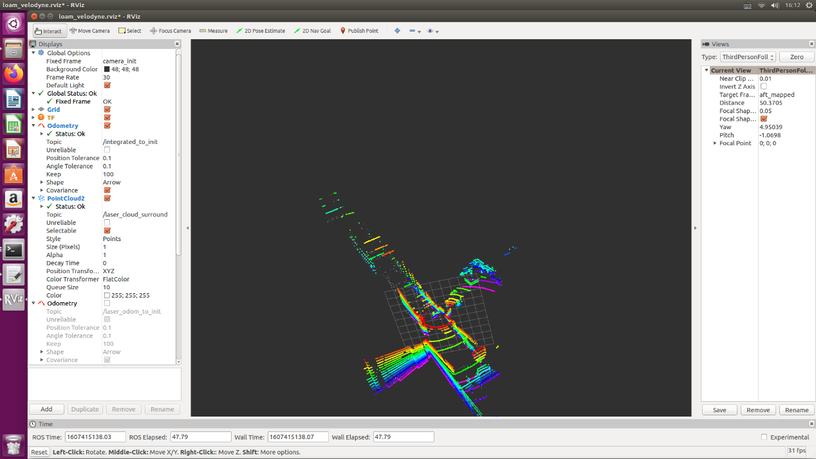Screen dimensions: 816x459
Task: Disable the TF display checkbox
Action: click(107, 118)
